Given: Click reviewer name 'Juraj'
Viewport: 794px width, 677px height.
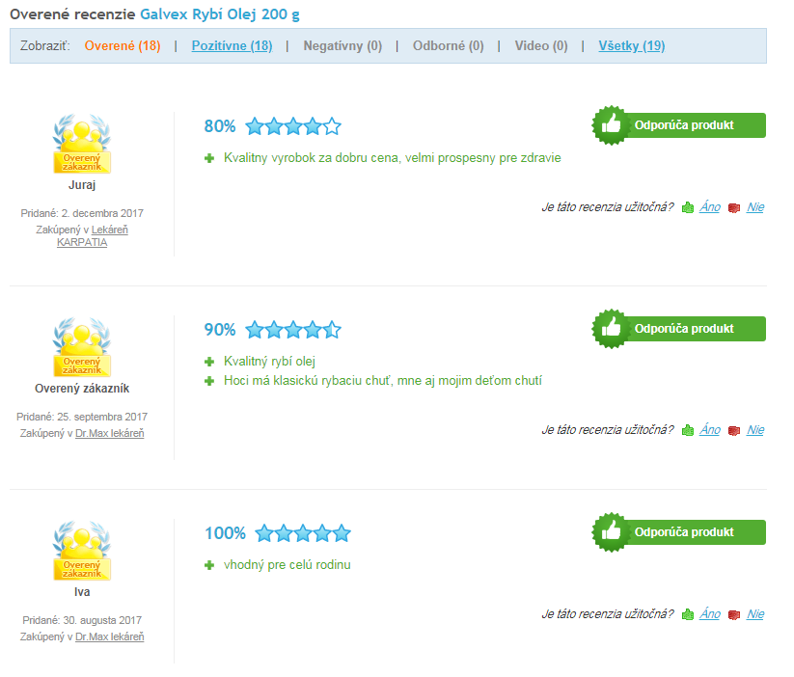Looking at the screenshot, I should tap(82, 185).
